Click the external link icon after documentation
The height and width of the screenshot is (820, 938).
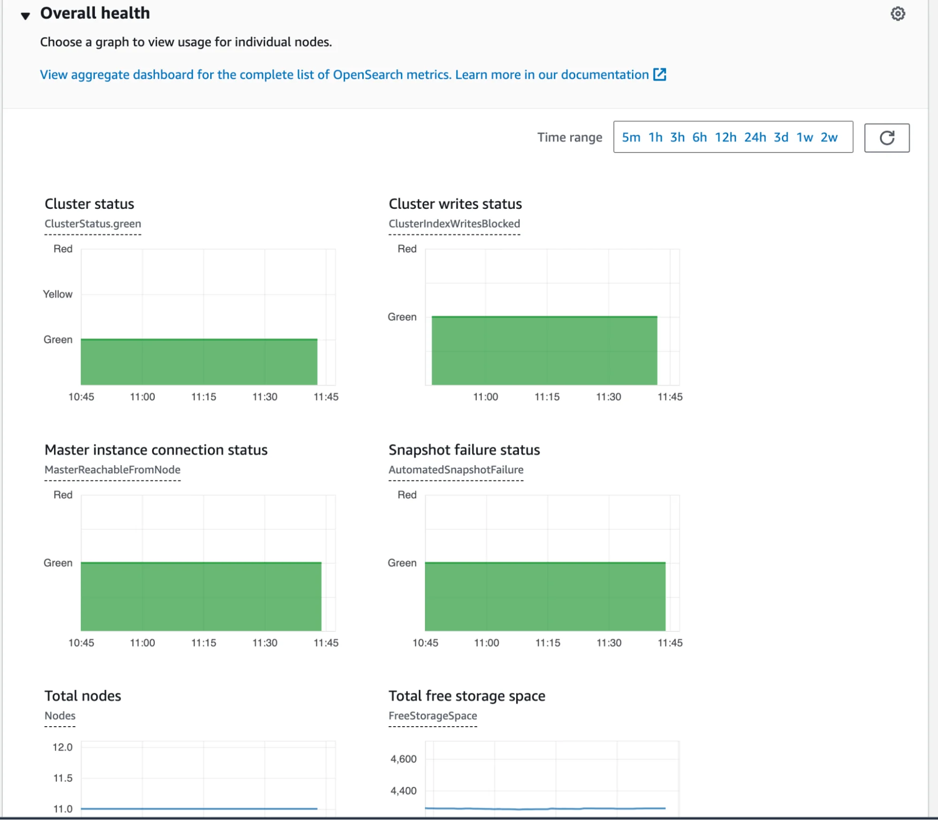point(660,75)
